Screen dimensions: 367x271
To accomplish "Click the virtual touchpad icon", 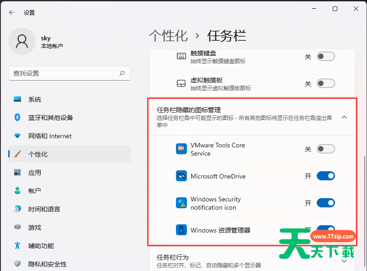I will coord(181,83).
